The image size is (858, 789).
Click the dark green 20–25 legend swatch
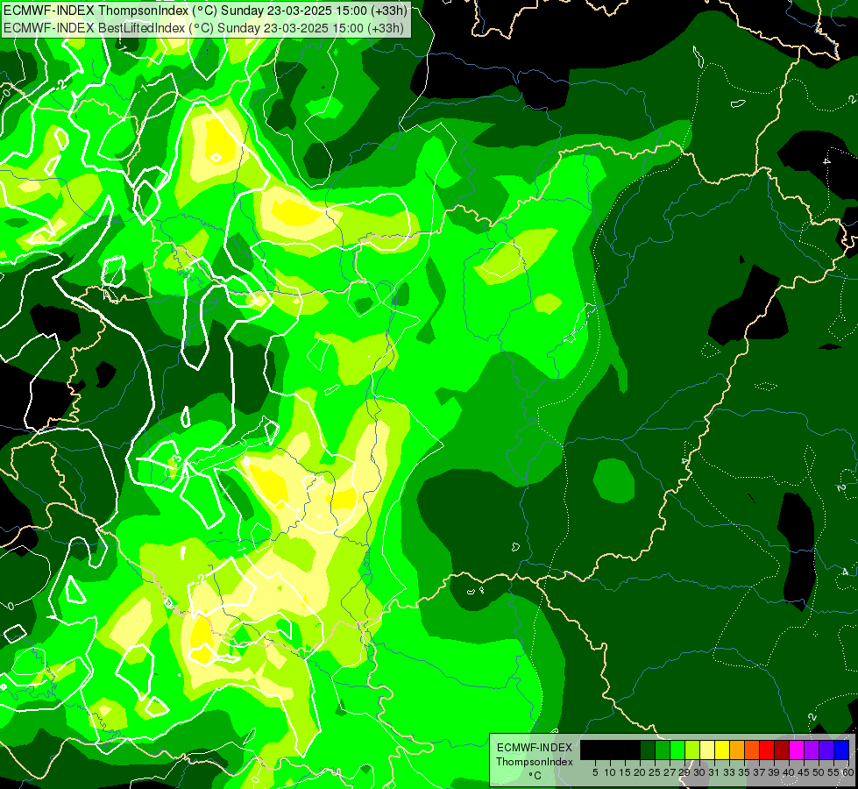[x=648, y=750]
